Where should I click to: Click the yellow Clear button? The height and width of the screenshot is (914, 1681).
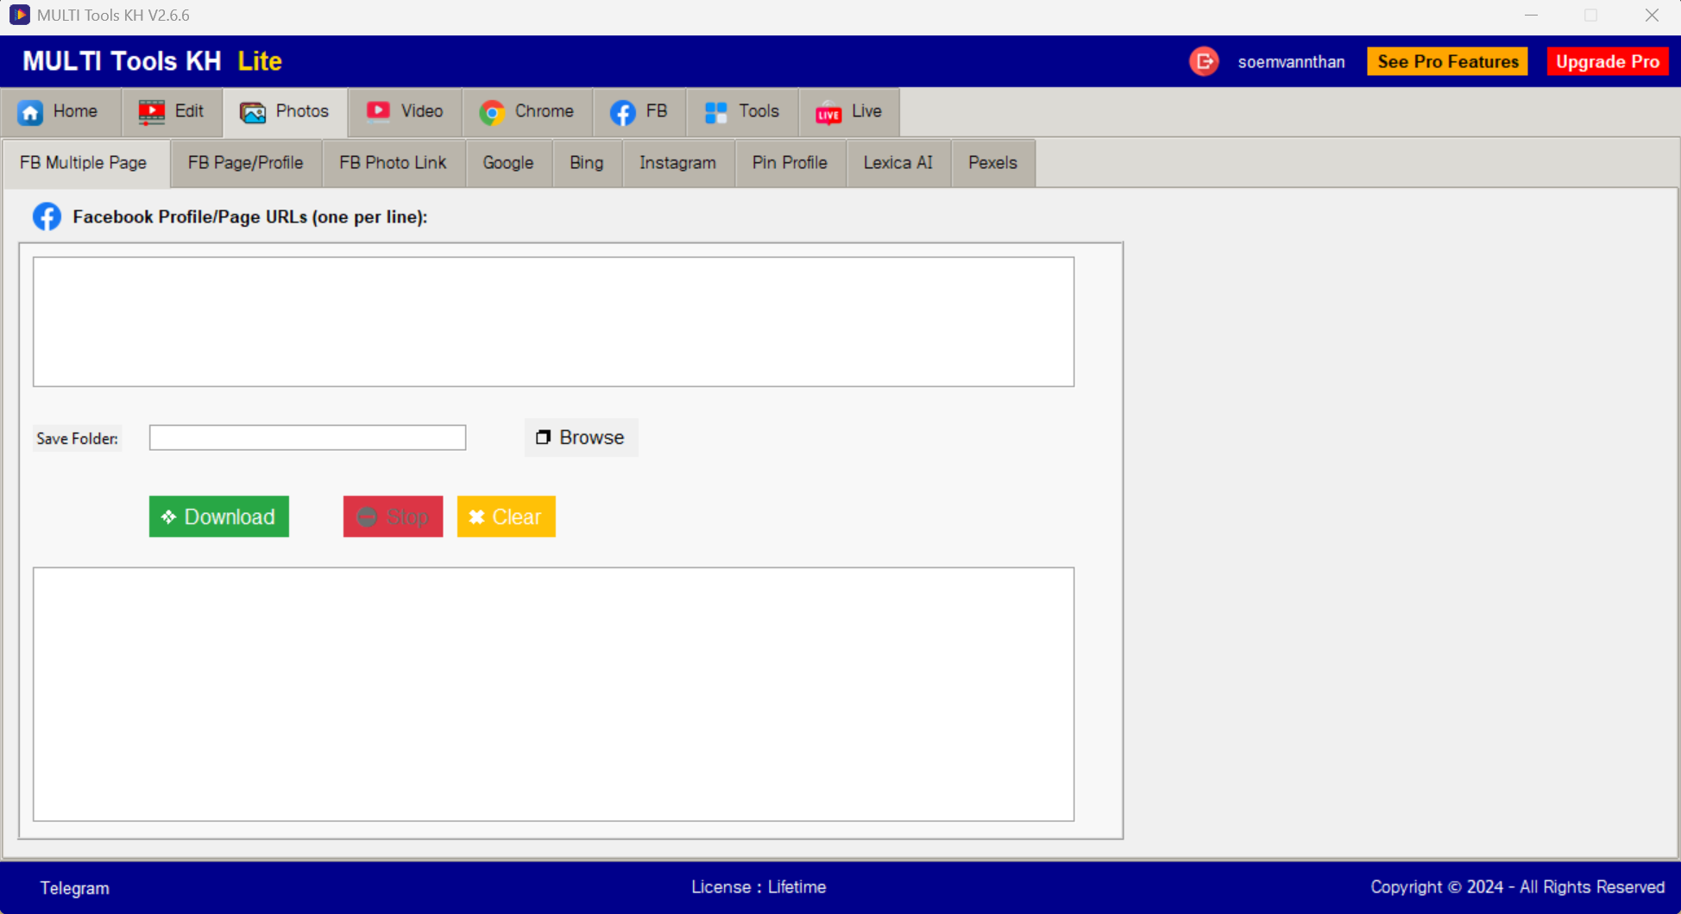coord(506,516)
